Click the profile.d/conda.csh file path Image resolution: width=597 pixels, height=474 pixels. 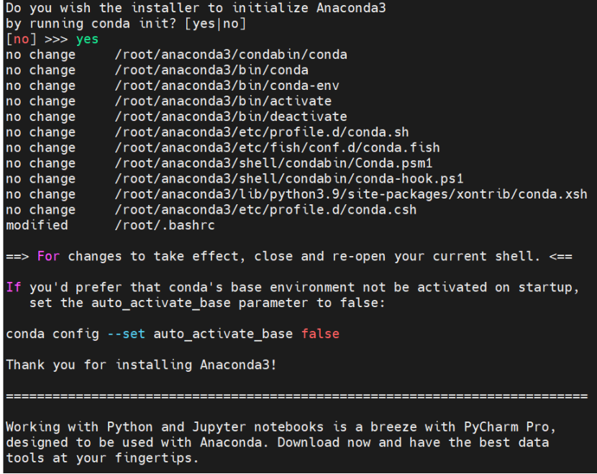point(265,210)
